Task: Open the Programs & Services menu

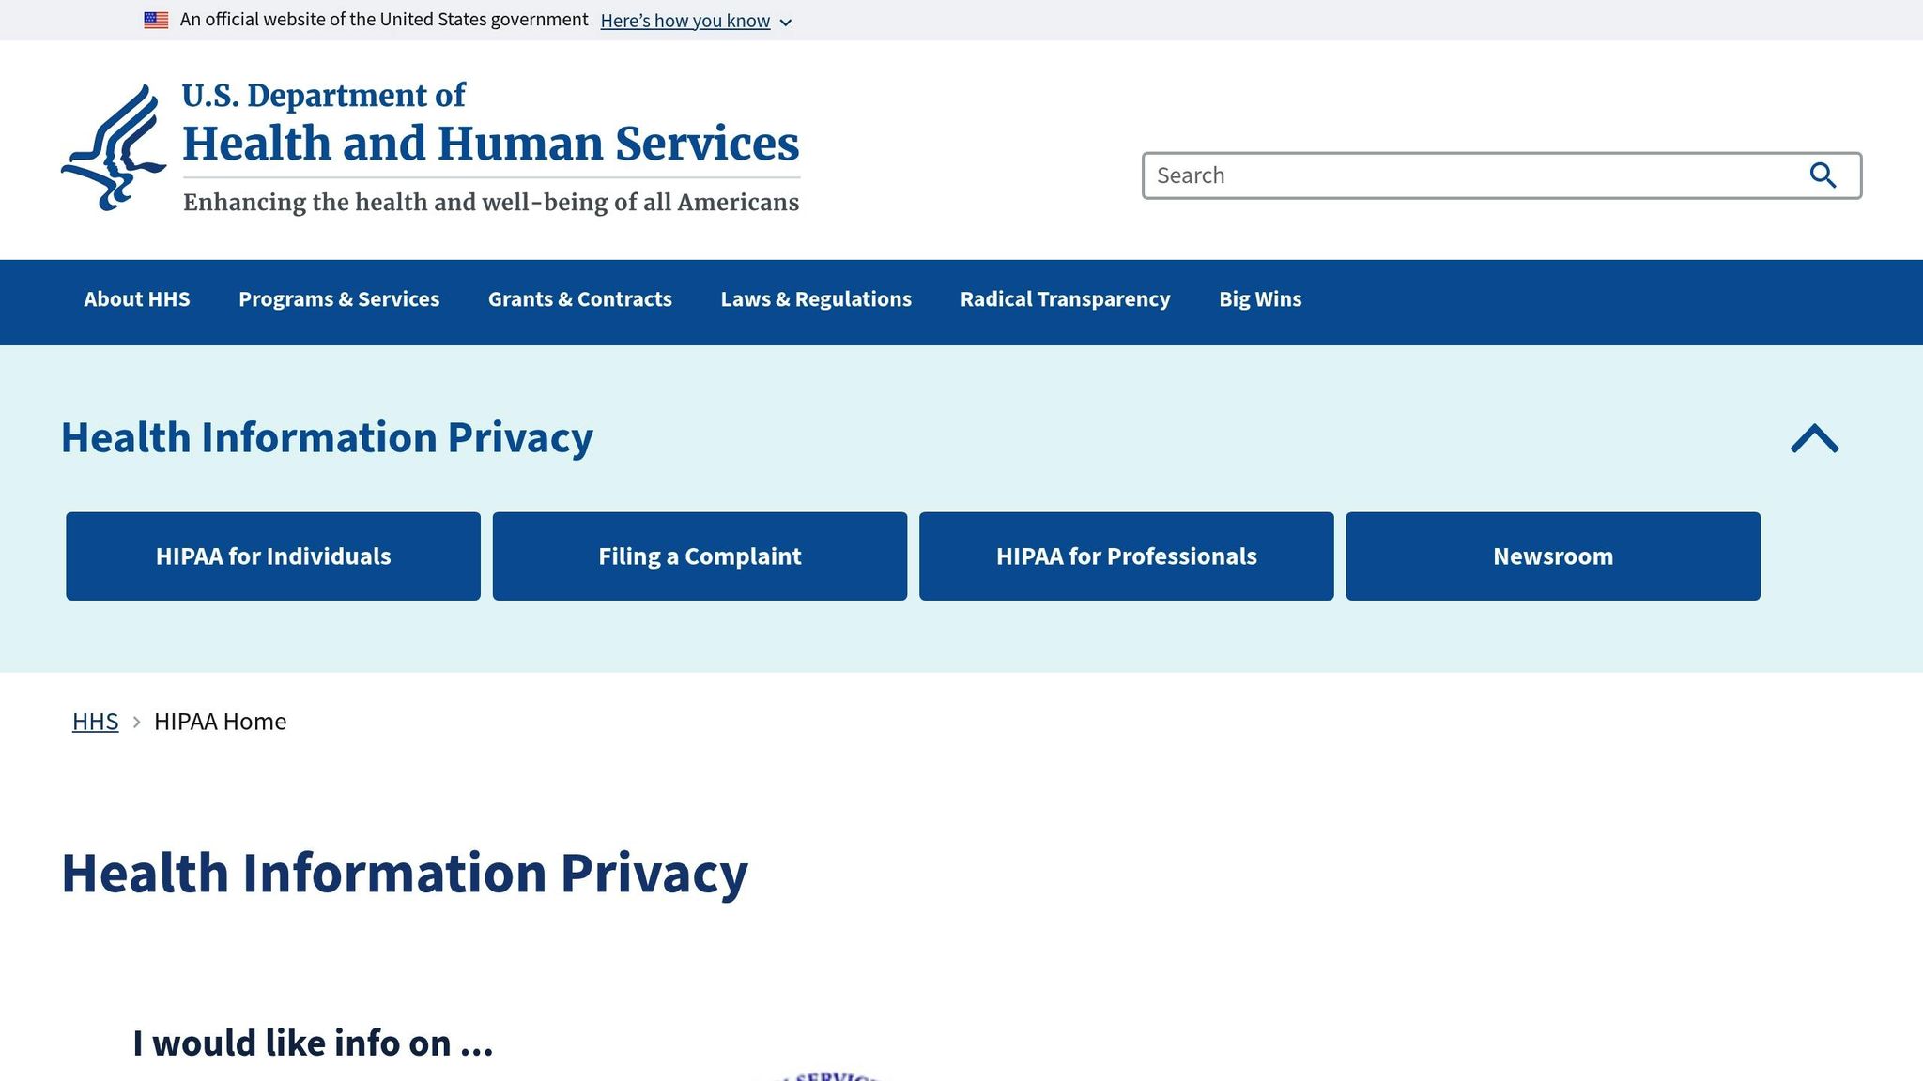Action: 339,298
